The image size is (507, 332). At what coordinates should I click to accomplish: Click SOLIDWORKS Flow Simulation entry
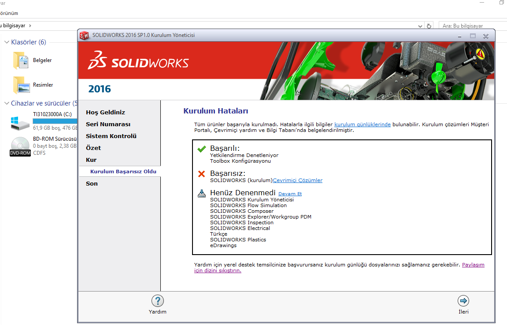(248, 205)
